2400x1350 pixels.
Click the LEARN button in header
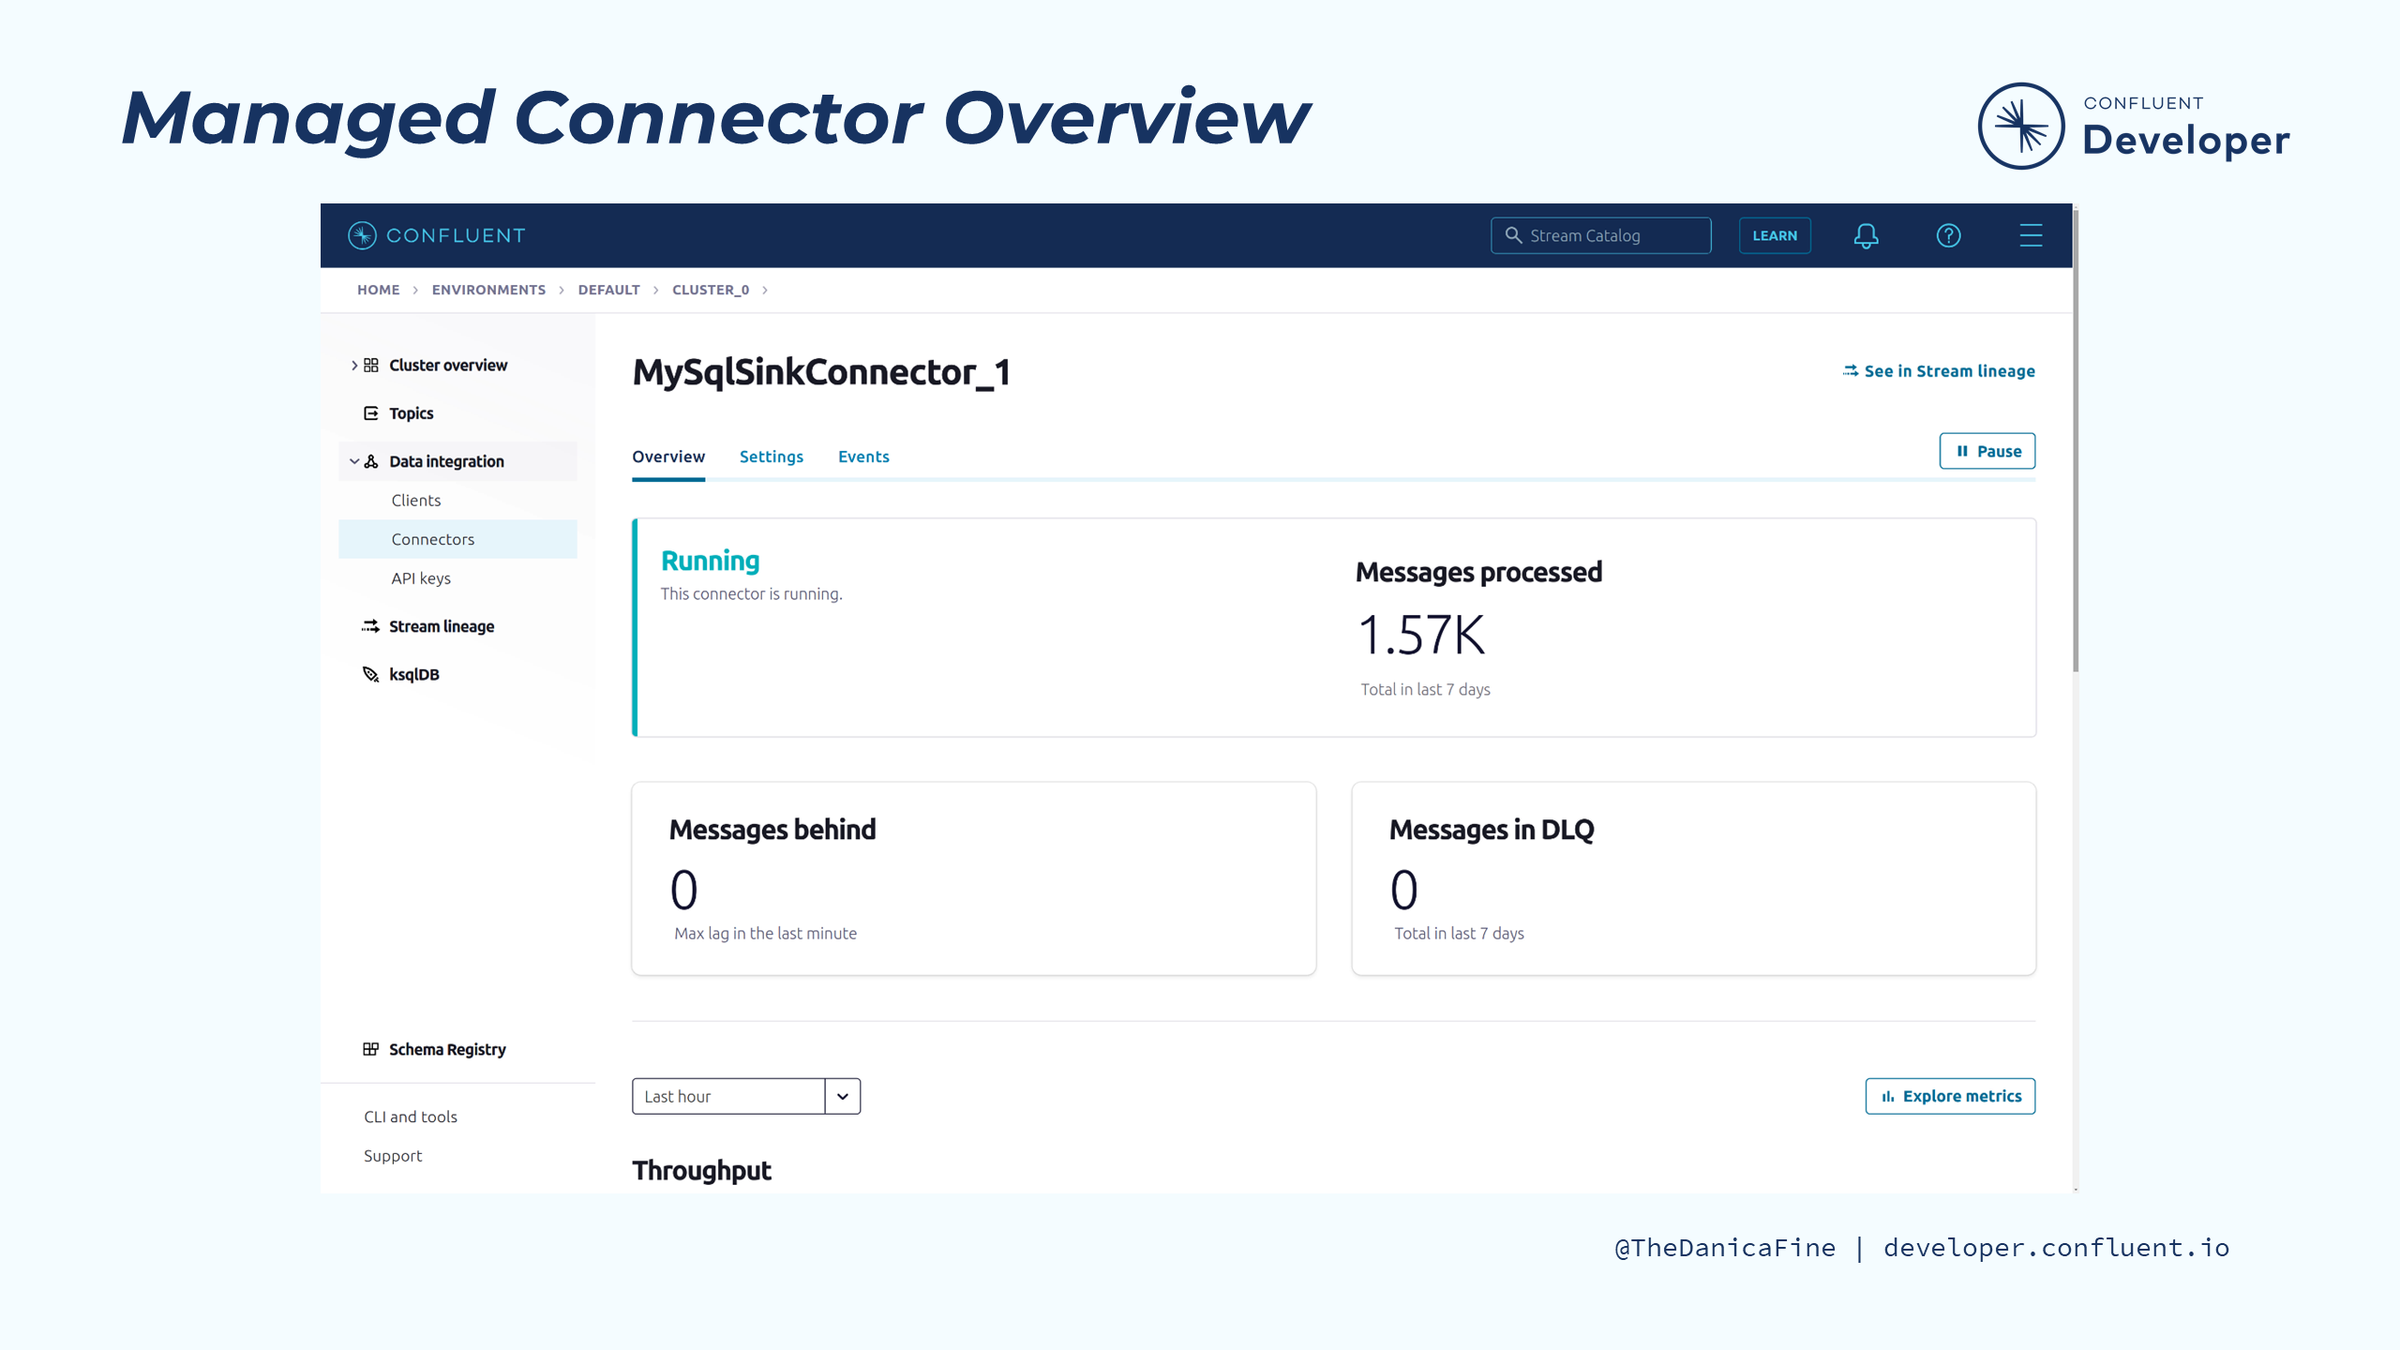coord(1775,235)
